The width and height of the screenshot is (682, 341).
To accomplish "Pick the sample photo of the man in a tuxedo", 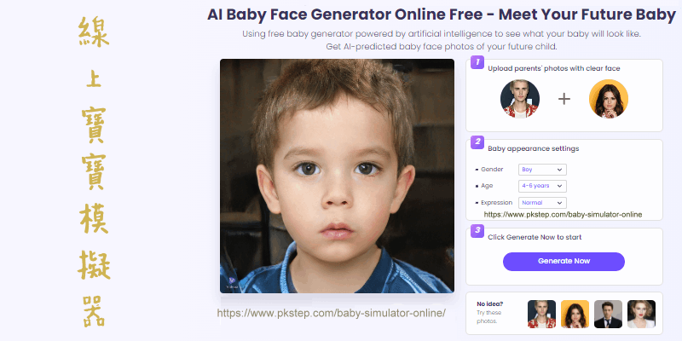I will (x=608, y=314).
